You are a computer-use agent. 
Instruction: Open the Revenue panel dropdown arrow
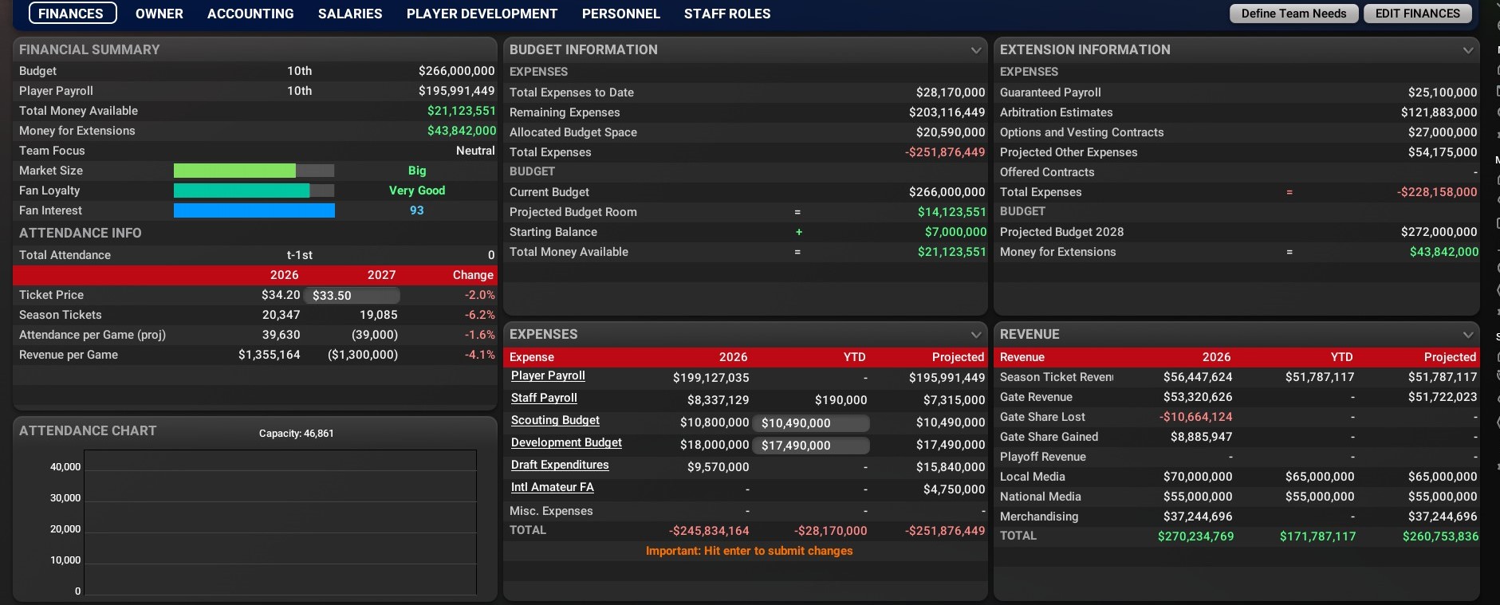tap(1467, 335)
